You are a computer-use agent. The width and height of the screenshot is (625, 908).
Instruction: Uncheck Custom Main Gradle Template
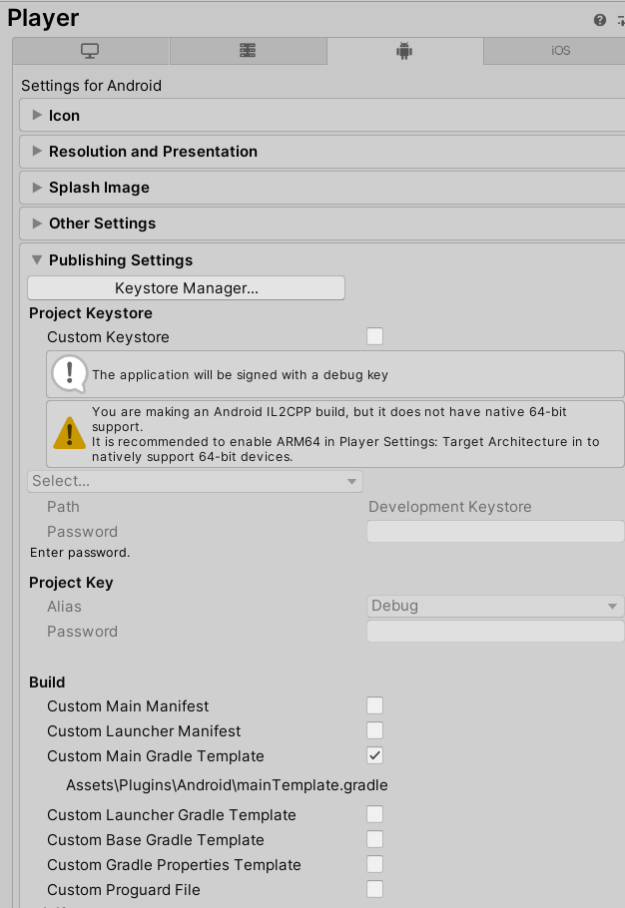coord(374,755)
